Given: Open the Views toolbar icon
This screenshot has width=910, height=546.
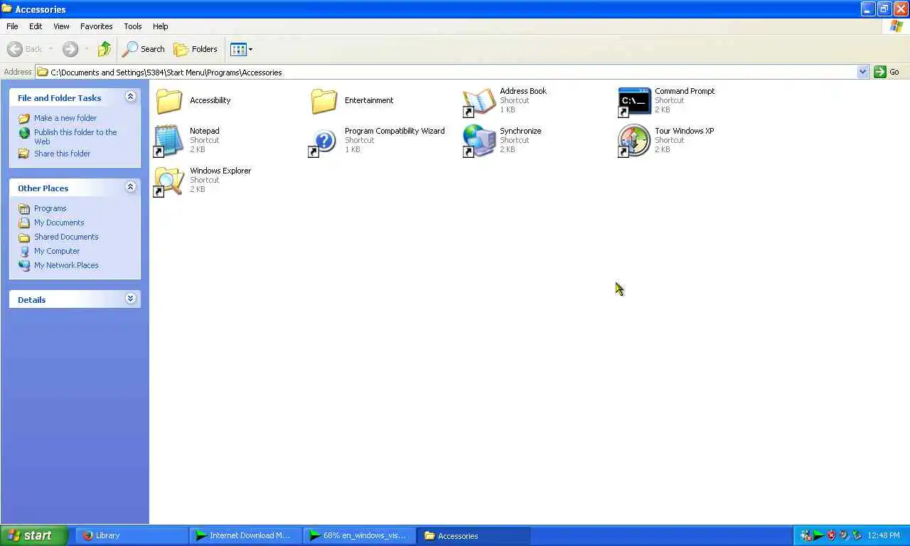Looking at the screenshot, I should pyautogui.click(x=238, y=49).
